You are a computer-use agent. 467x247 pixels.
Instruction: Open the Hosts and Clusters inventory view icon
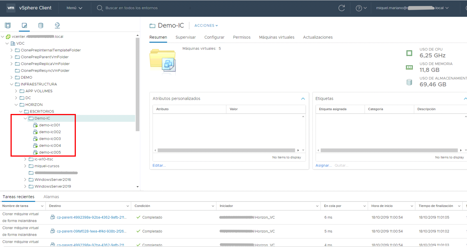[x=8, y=25]
